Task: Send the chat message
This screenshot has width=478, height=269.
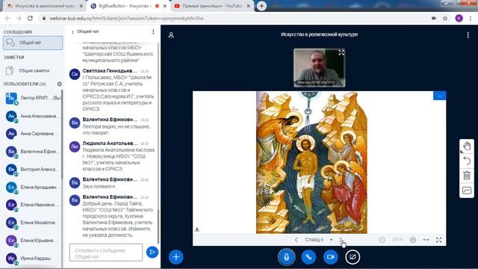Action: 152,253
